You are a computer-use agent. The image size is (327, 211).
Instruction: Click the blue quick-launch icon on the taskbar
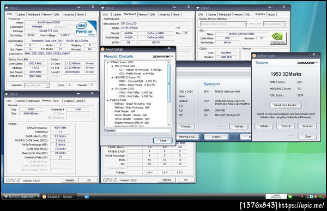click(87, 197)
